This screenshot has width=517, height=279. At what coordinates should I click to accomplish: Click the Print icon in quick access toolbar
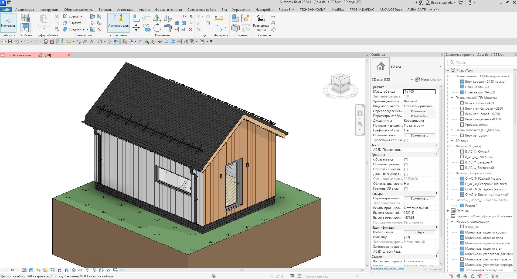[x=46, y=41]
